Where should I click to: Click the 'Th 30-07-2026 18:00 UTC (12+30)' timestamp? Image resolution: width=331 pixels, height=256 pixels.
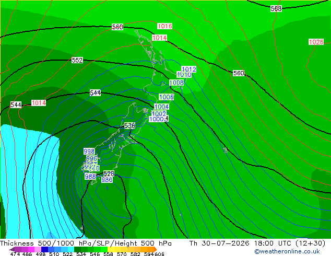click(x=257, y=243)
